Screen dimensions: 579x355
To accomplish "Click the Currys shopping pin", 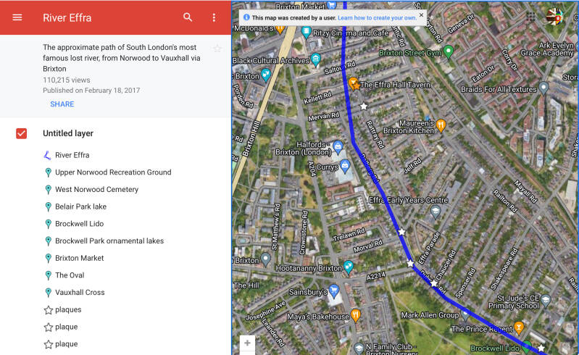I will tap(345, 166).
